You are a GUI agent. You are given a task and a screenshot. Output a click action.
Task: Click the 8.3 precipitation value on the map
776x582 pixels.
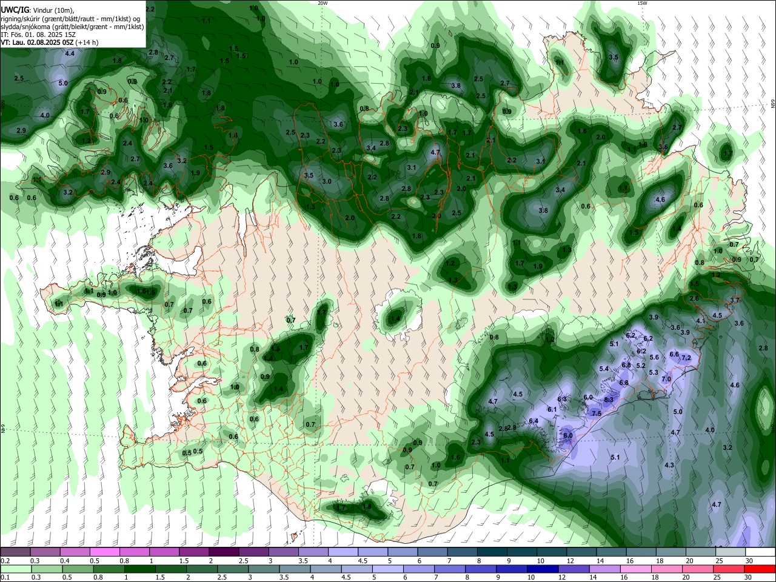coord(609,400)
